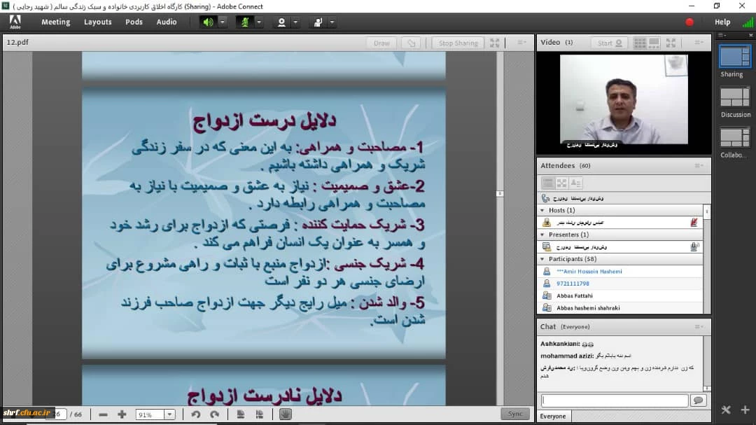Screen dimensions: 756x425
Task: Rotate the document counter-clockwise
Action: pos(196,414)
